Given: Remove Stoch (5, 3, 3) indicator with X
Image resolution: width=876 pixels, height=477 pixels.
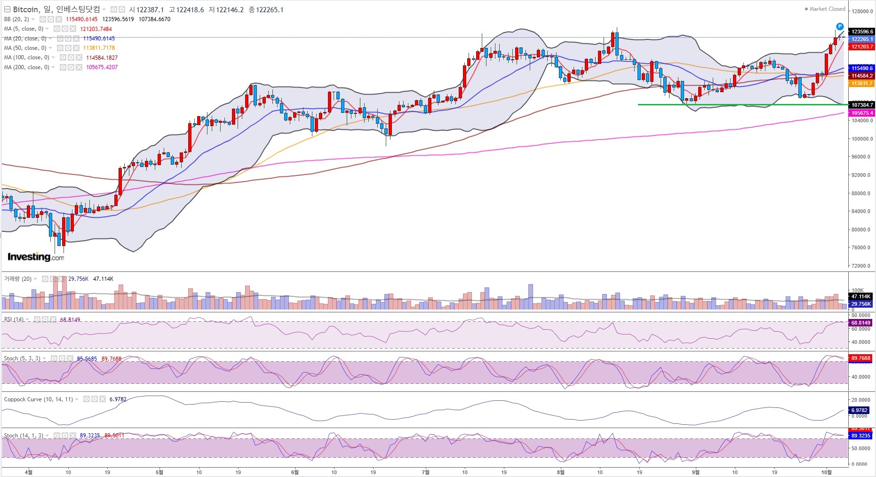Looking at the screenshot, I should [x=70, y=358].
